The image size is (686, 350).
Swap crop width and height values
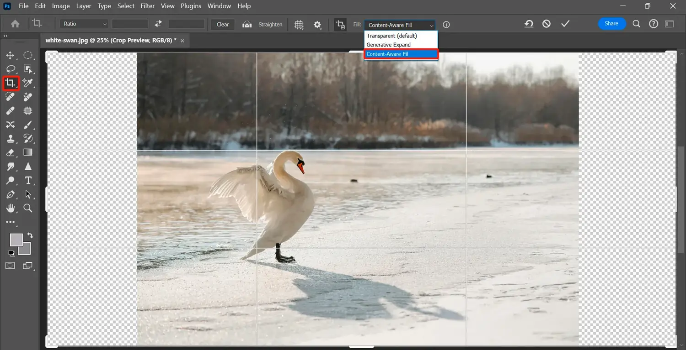coord(158,24)
